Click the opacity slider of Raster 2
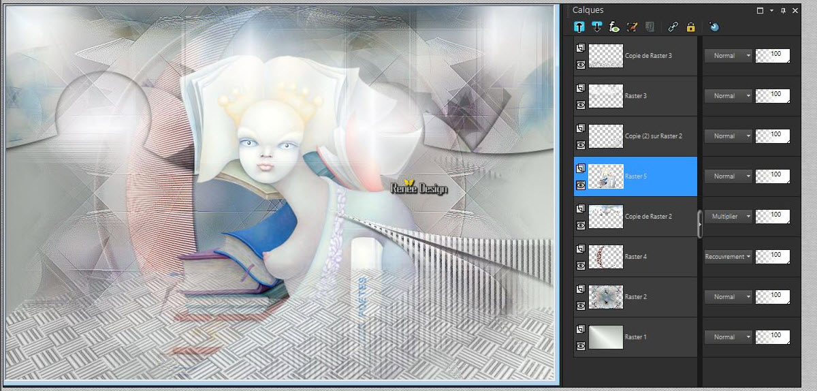The height and width of the screenshot is (391, 817). point(773,297)
